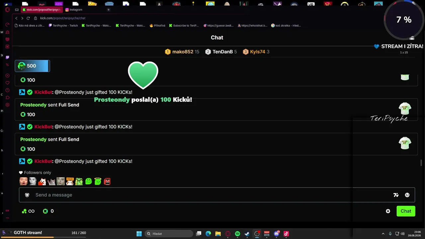Open Microsoft Edge from taskbar
The width and height of the screenshot is (425, 239).
click(x=208, y=234)
